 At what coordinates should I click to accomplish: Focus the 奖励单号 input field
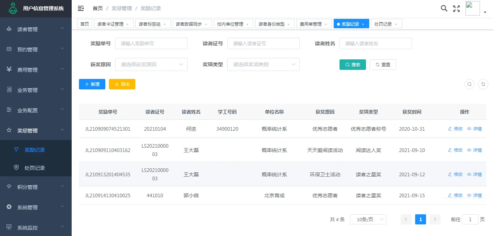(x=151, y=43)
